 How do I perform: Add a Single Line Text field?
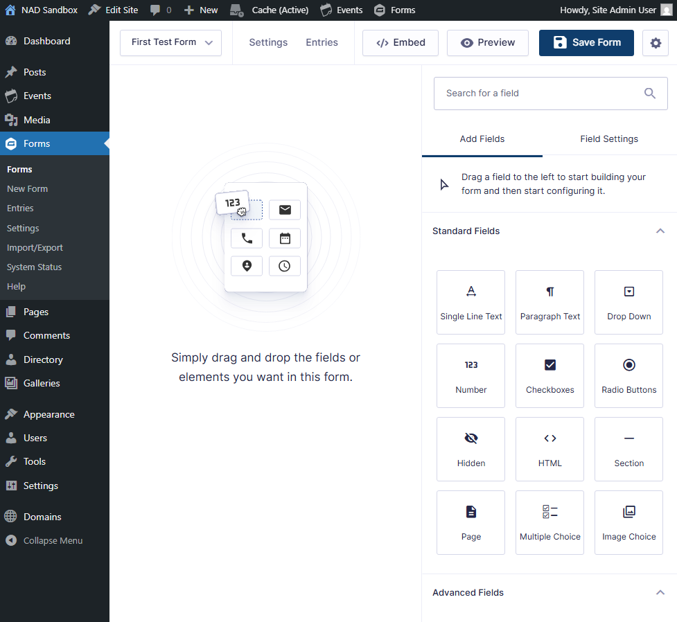click(471, 303)
